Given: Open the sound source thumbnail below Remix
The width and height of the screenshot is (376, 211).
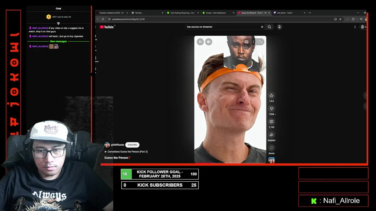Looking at the screenshot, I should 271,160.
